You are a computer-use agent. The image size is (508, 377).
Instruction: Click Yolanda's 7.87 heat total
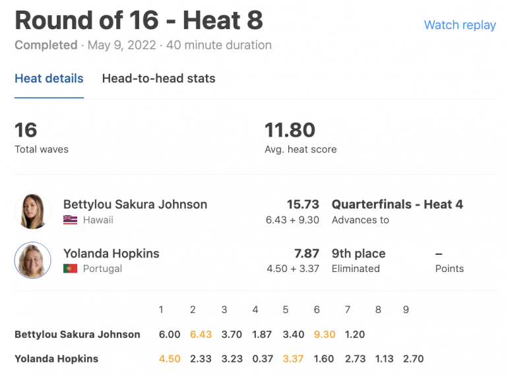tap(307, 253)
